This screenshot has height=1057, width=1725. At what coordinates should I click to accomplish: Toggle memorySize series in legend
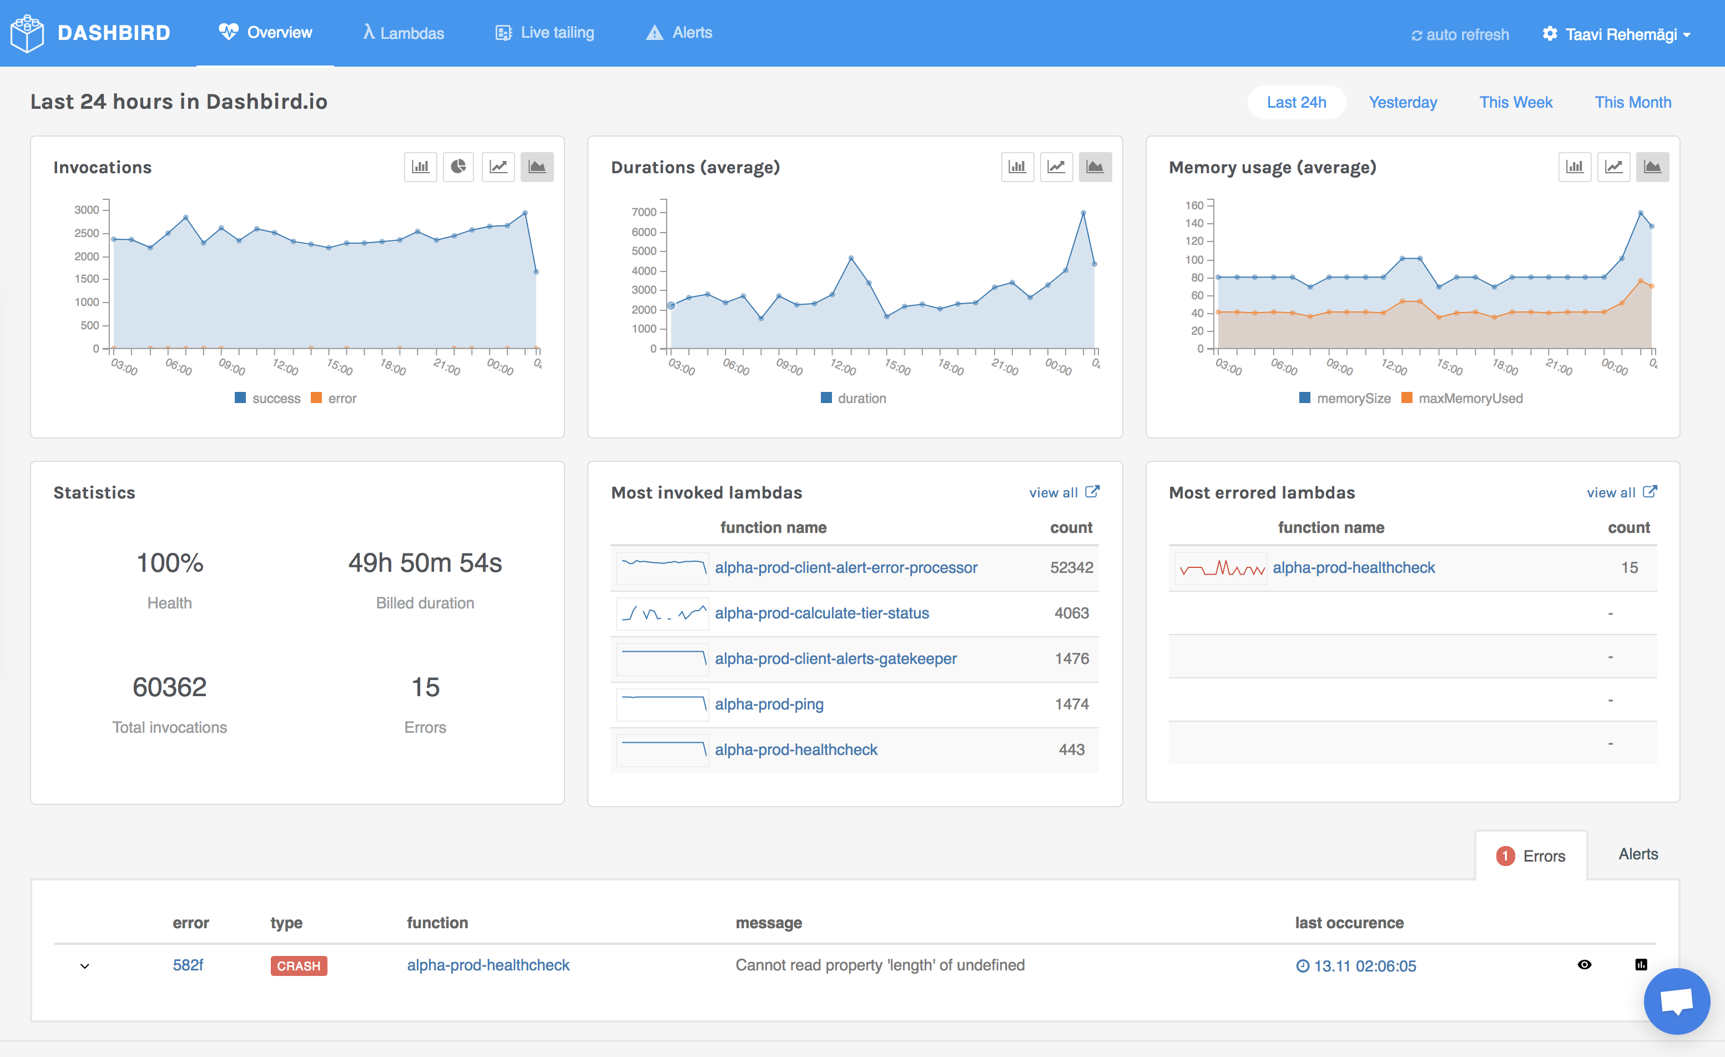click(x=1345, y=399)
